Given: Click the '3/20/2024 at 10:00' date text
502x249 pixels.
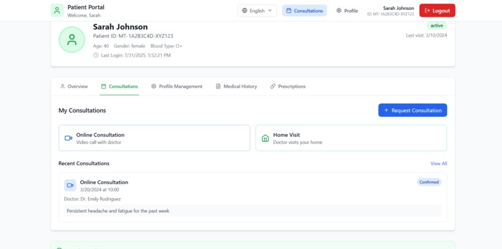Looking at the screenshot, I should 100,189.
